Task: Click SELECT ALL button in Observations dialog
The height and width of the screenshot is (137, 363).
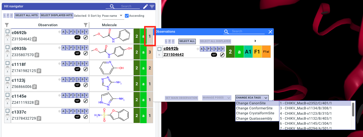Action: click(187, 41)
